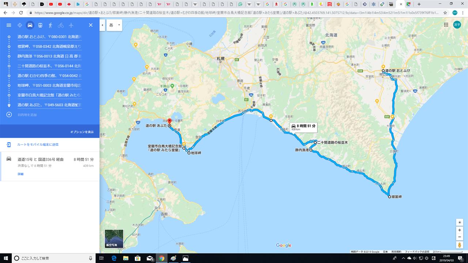Select the 道道15号 と 国道336号 route result

(50, 166)
